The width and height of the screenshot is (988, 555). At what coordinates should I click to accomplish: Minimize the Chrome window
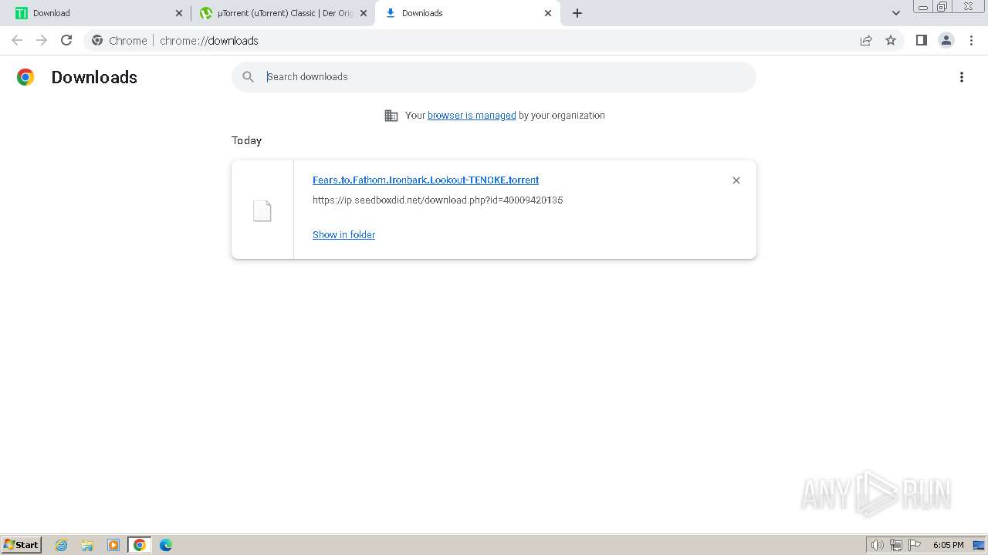click(922, 7)
